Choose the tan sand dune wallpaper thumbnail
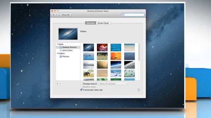 102,65
